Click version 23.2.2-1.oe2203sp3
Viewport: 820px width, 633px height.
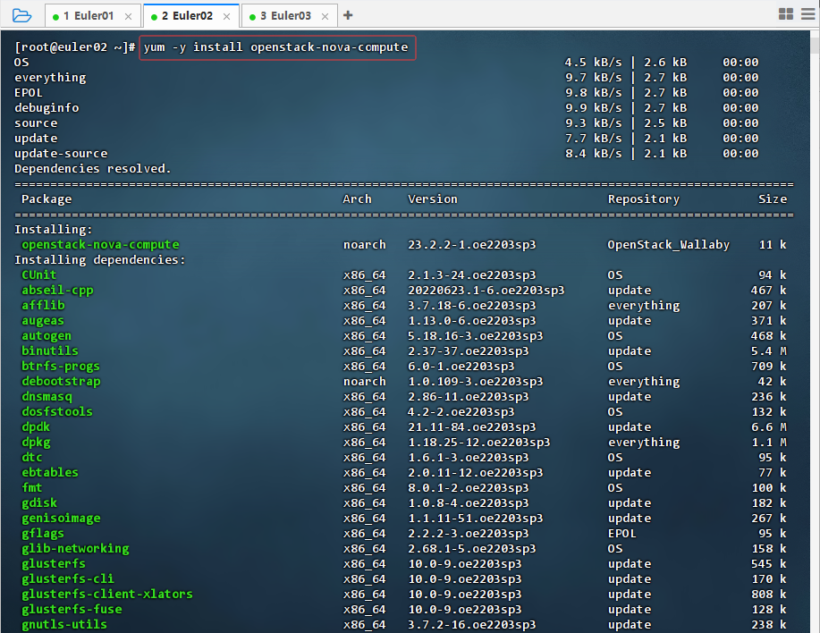coord(472,245)
